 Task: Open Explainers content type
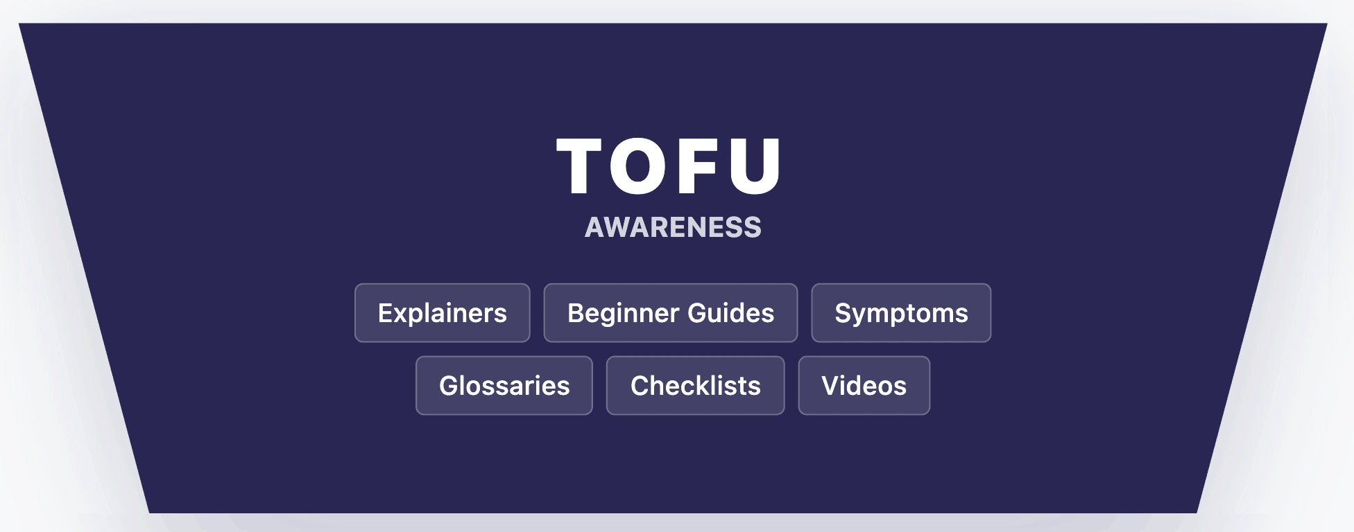442,313
